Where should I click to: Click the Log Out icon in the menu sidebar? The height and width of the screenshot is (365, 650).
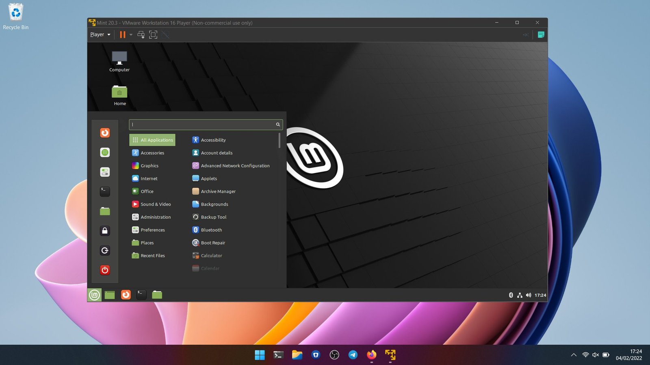105,251
